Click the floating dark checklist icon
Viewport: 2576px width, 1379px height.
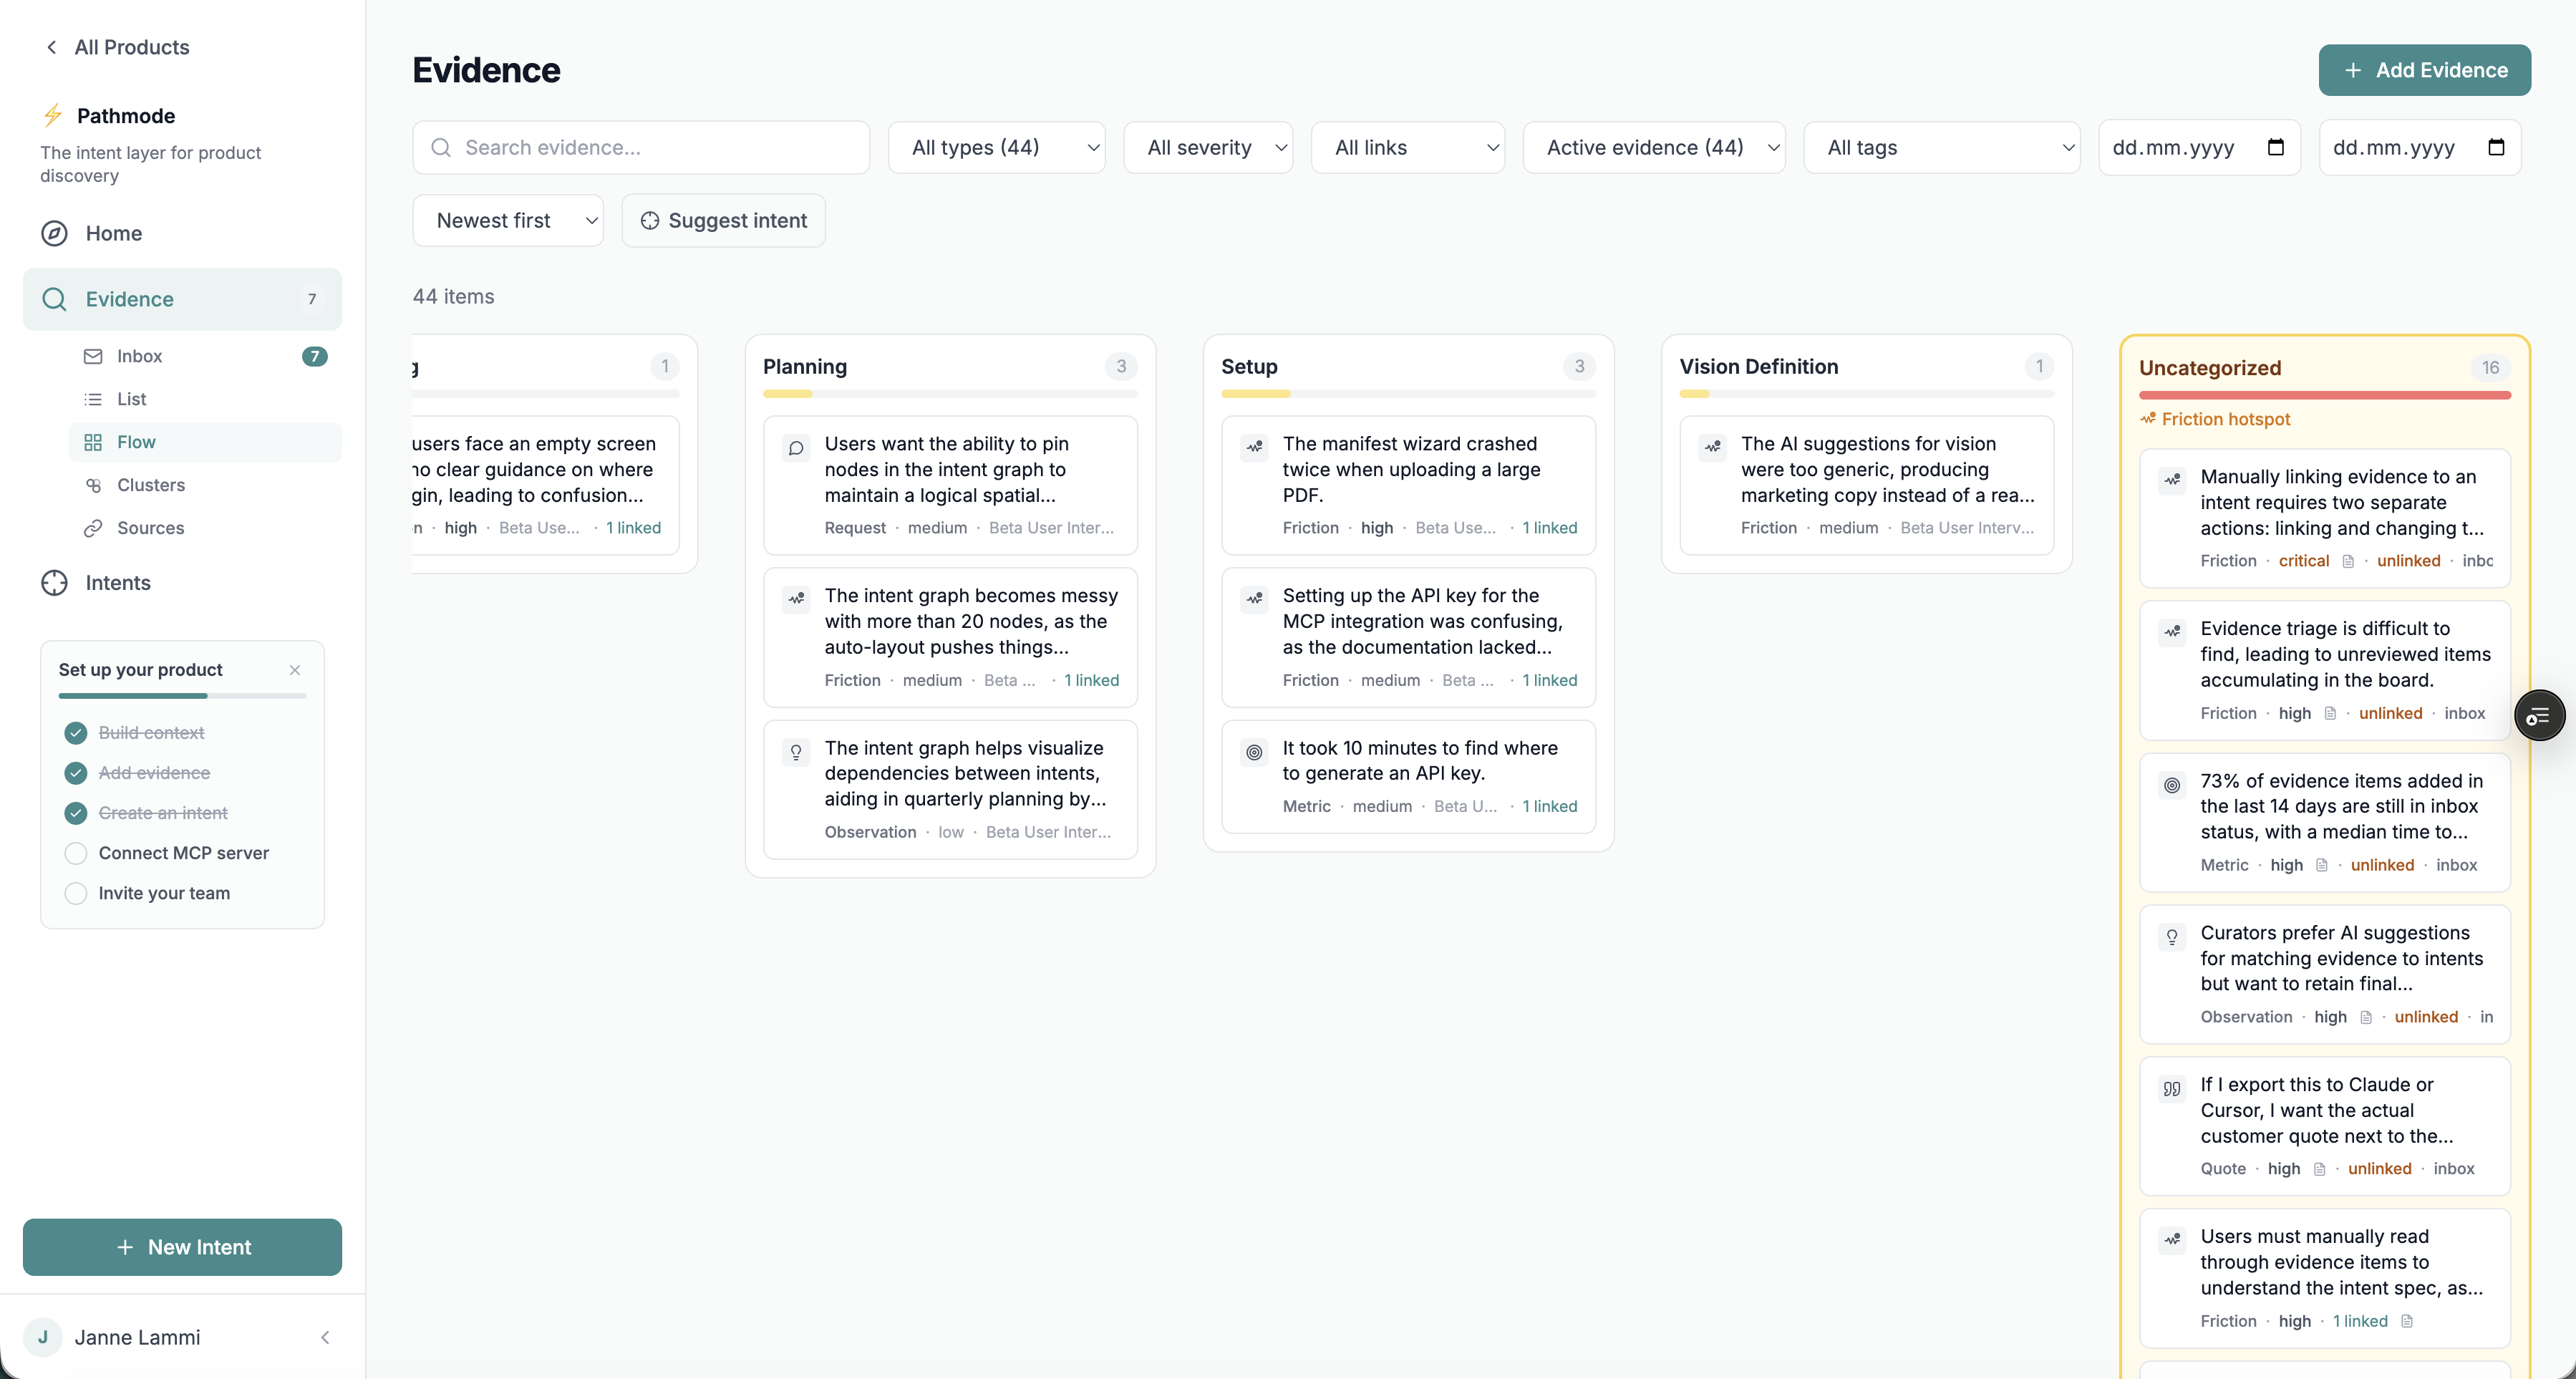tap(2538, 716)
